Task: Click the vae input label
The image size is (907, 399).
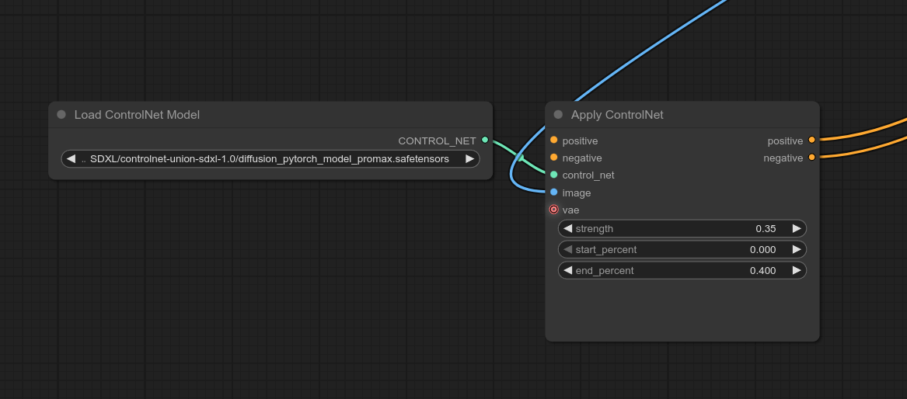Action: 570,210
